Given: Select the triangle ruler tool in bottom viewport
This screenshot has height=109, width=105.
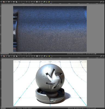Looking at the screenshot, I should [17, 56].
